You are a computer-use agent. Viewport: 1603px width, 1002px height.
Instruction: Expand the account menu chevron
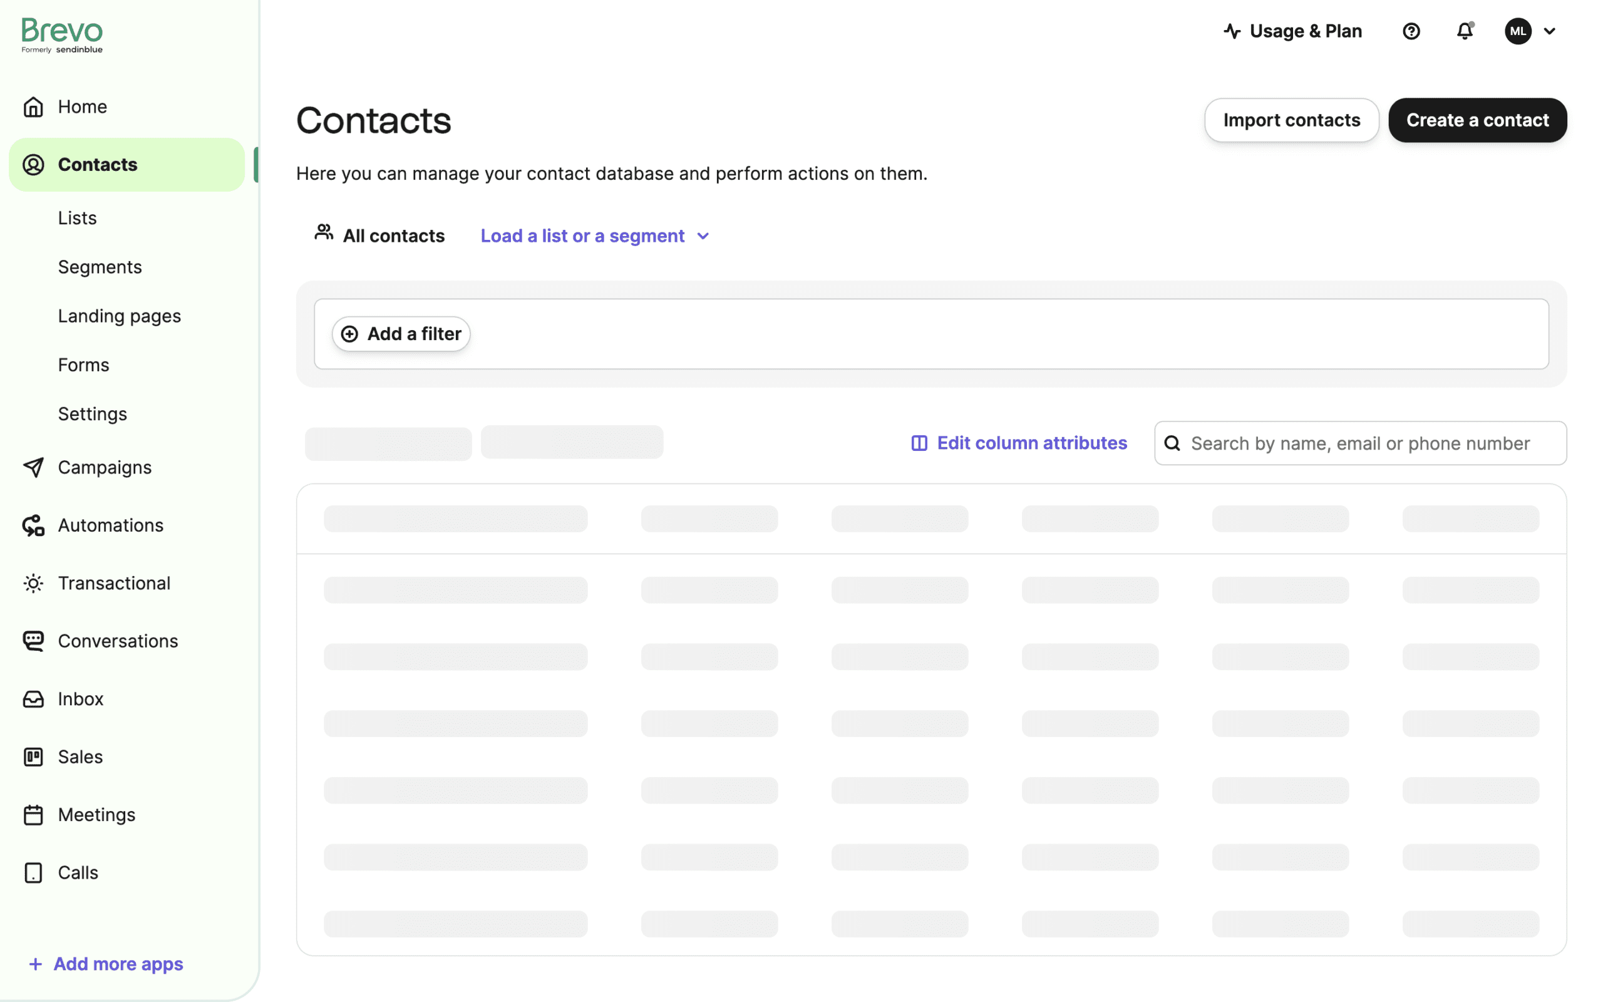coord(1549,31)
